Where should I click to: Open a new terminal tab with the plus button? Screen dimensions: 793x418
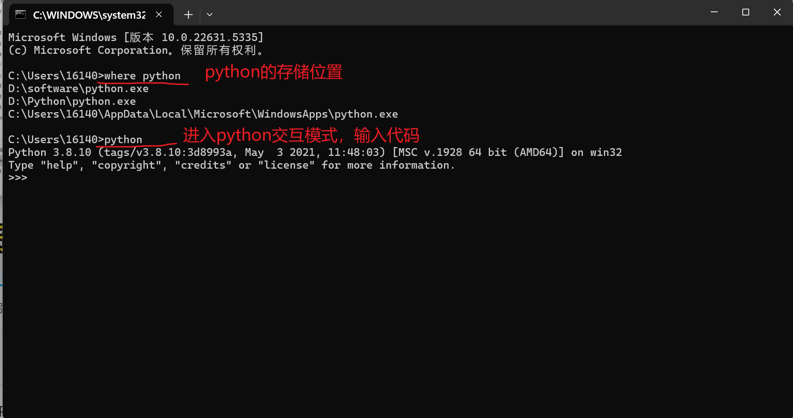[188, 14]
